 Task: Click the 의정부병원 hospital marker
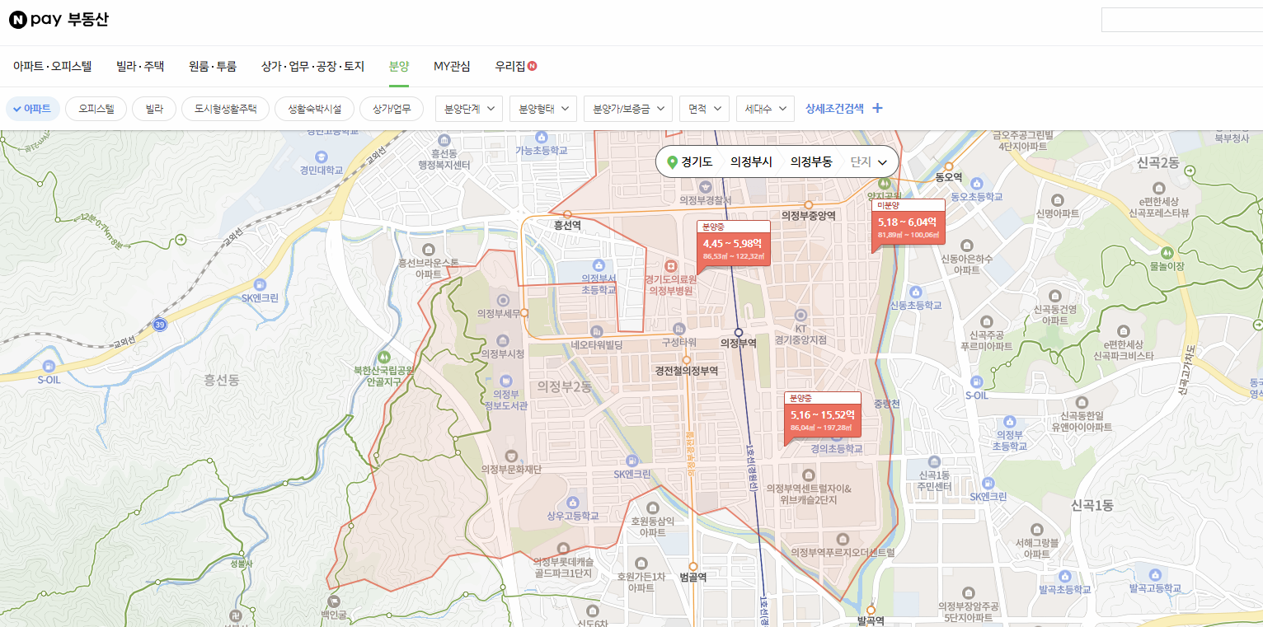click(670, 266)
